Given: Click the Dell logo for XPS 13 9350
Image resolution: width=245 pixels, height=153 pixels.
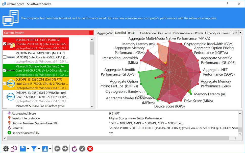Looking at the screenshot, I should pos(11,97).
